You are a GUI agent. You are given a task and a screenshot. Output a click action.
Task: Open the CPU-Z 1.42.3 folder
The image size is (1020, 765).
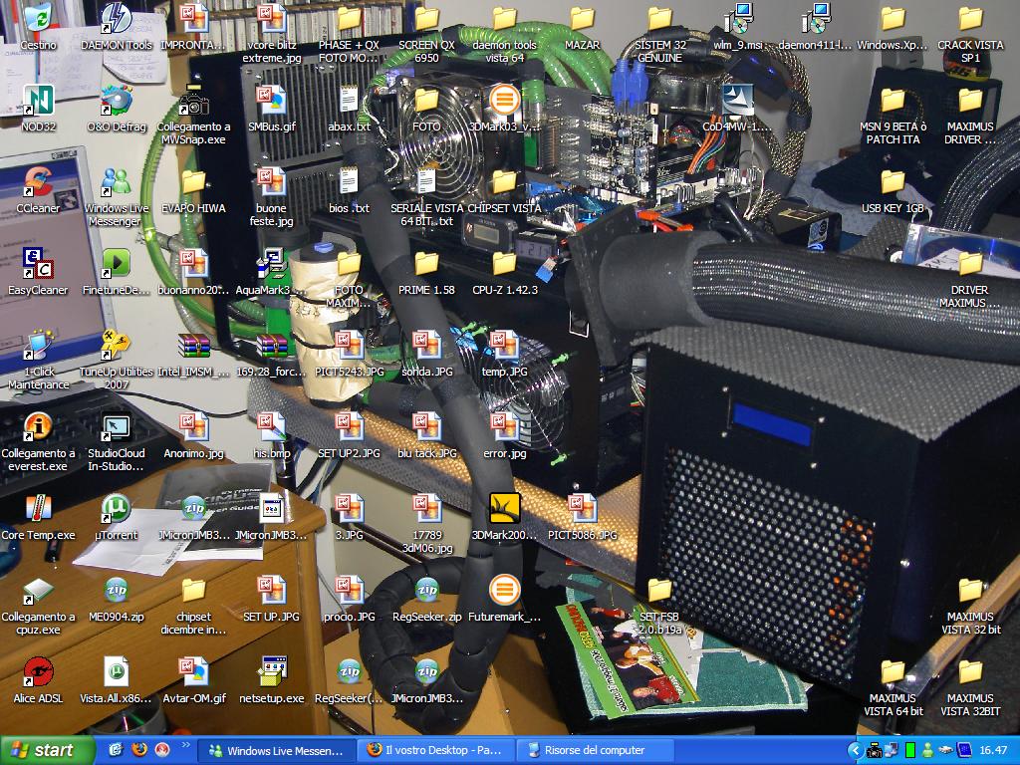click(504, 263)
